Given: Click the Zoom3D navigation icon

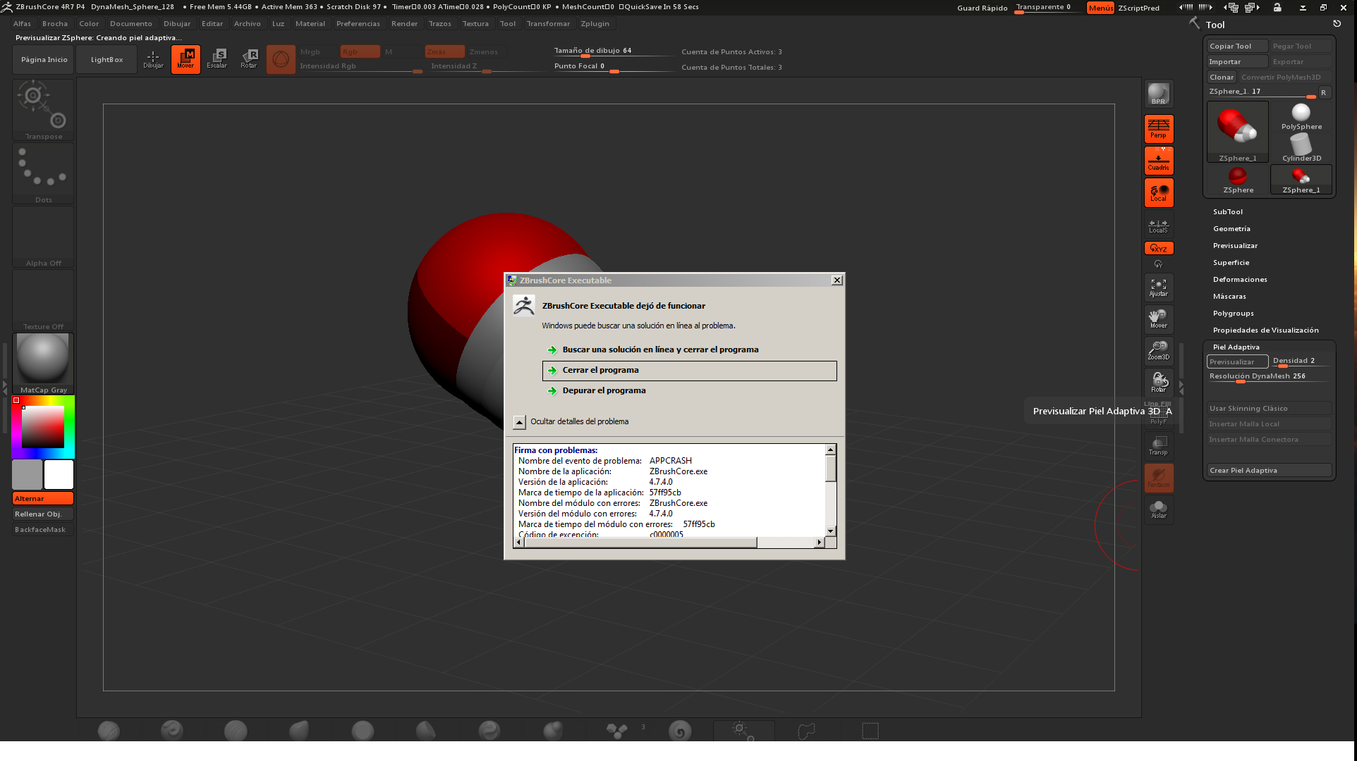Looking at the screenshot, I should (1158, 350).
